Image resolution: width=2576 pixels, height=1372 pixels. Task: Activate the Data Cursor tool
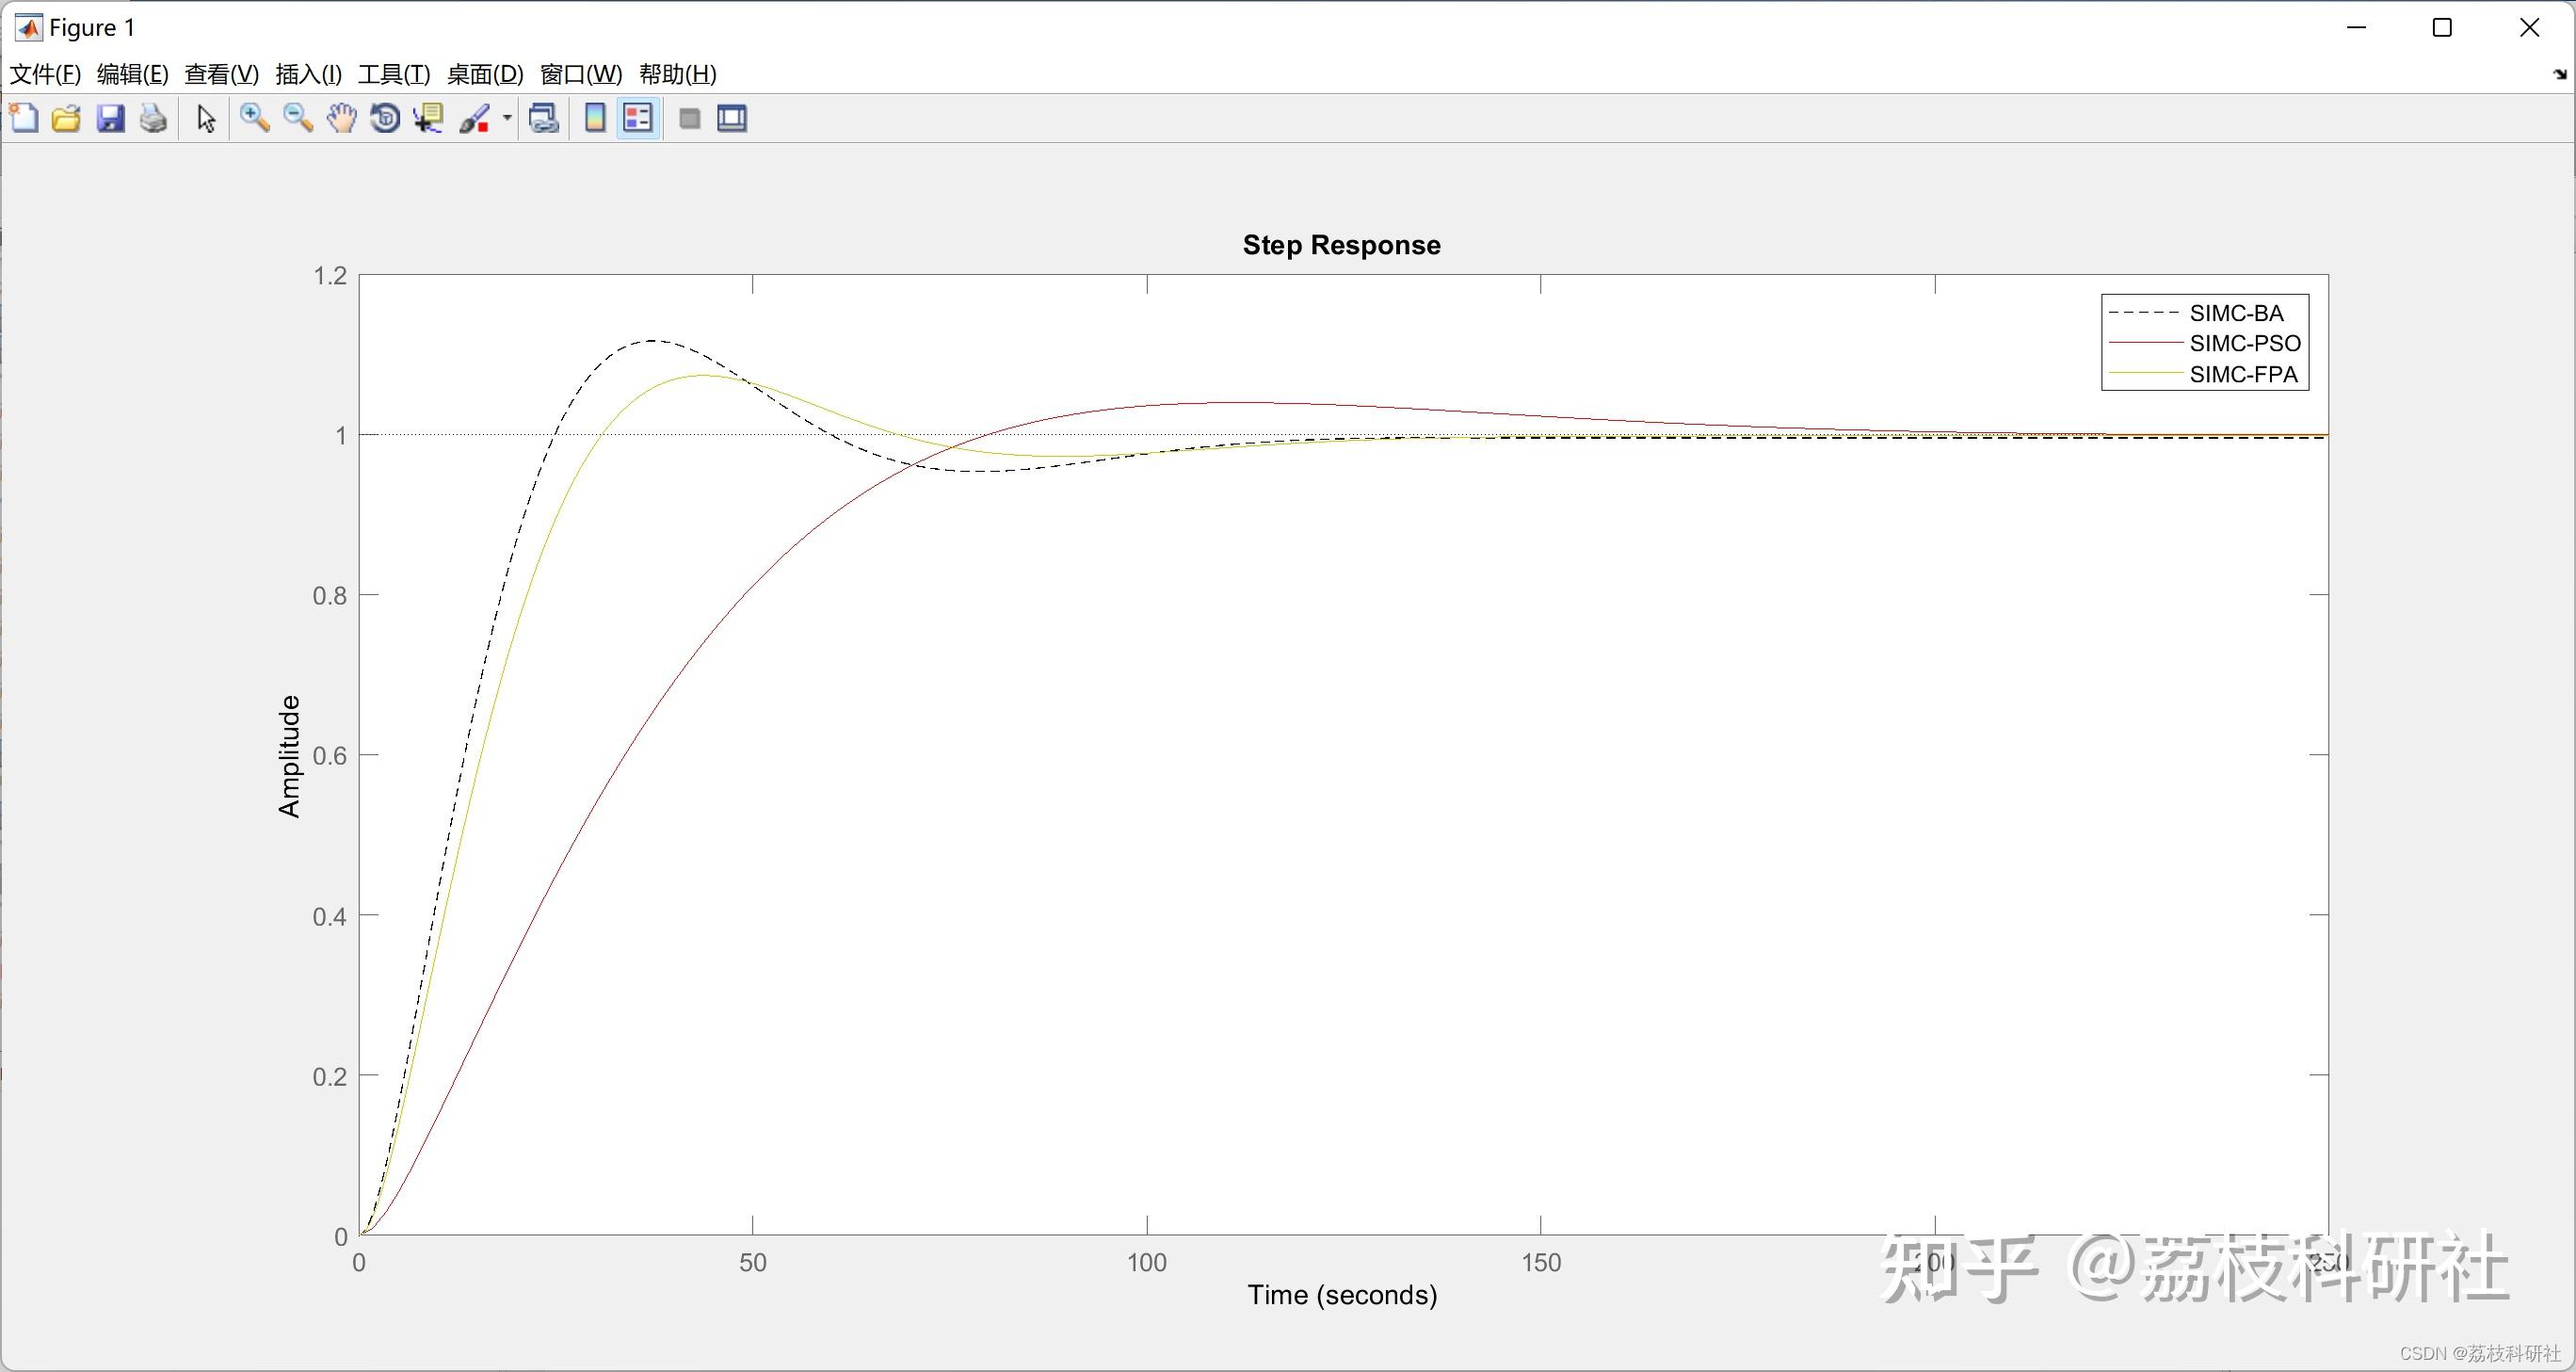429,118
